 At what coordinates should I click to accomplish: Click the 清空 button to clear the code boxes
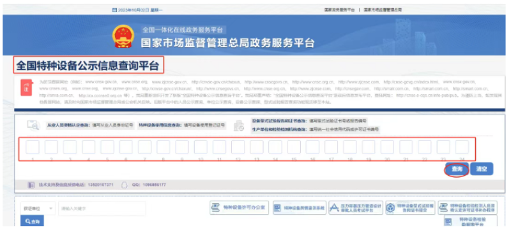[x=482, y=169]
